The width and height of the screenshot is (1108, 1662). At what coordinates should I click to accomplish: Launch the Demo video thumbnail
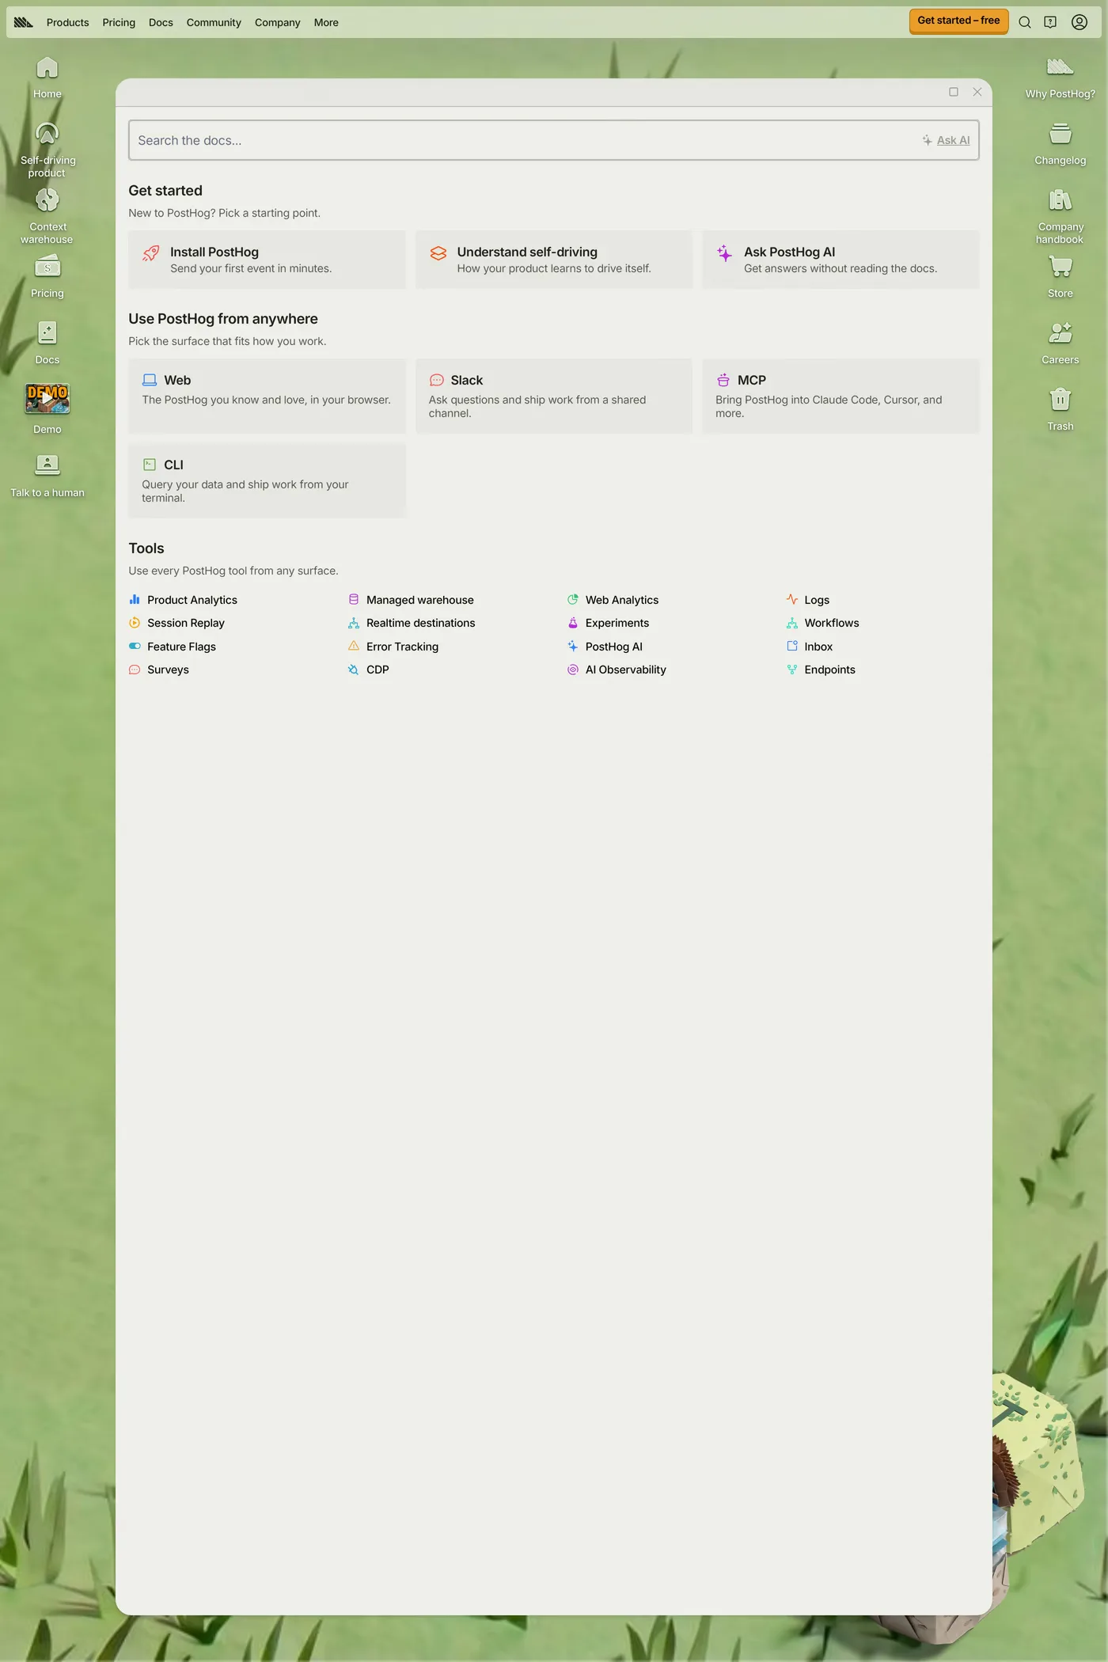pos(47,399)
